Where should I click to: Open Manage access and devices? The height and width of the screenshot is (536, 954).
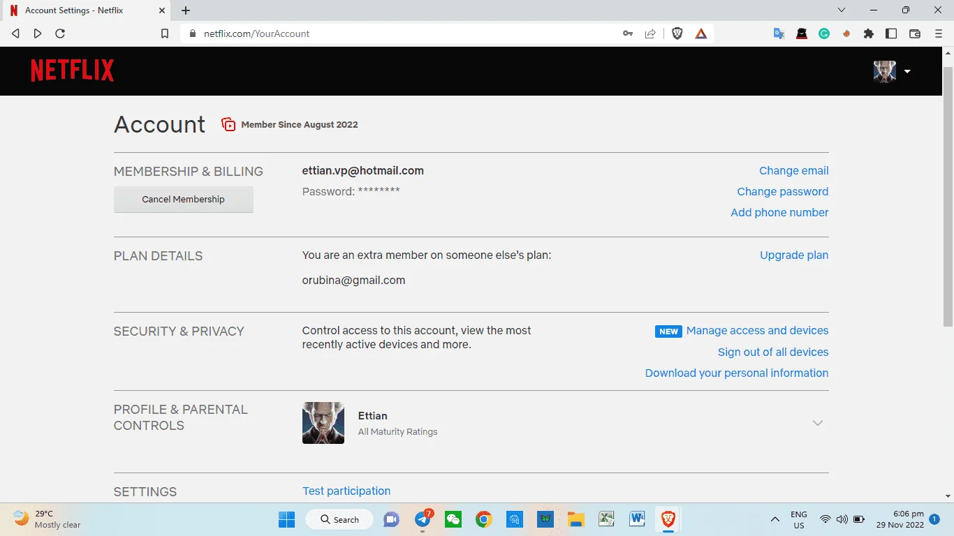tap(757, 330)
